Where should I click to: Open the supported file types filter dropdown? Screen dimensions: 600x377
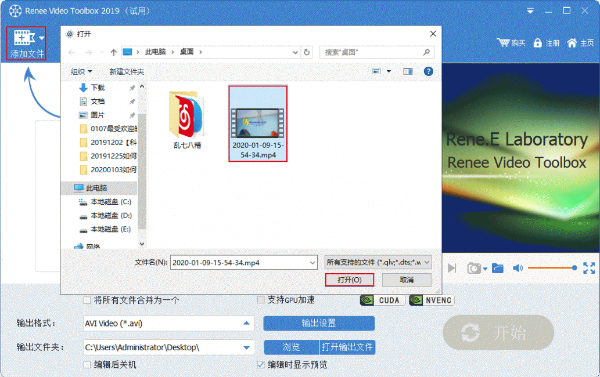(x=378, y=262)
